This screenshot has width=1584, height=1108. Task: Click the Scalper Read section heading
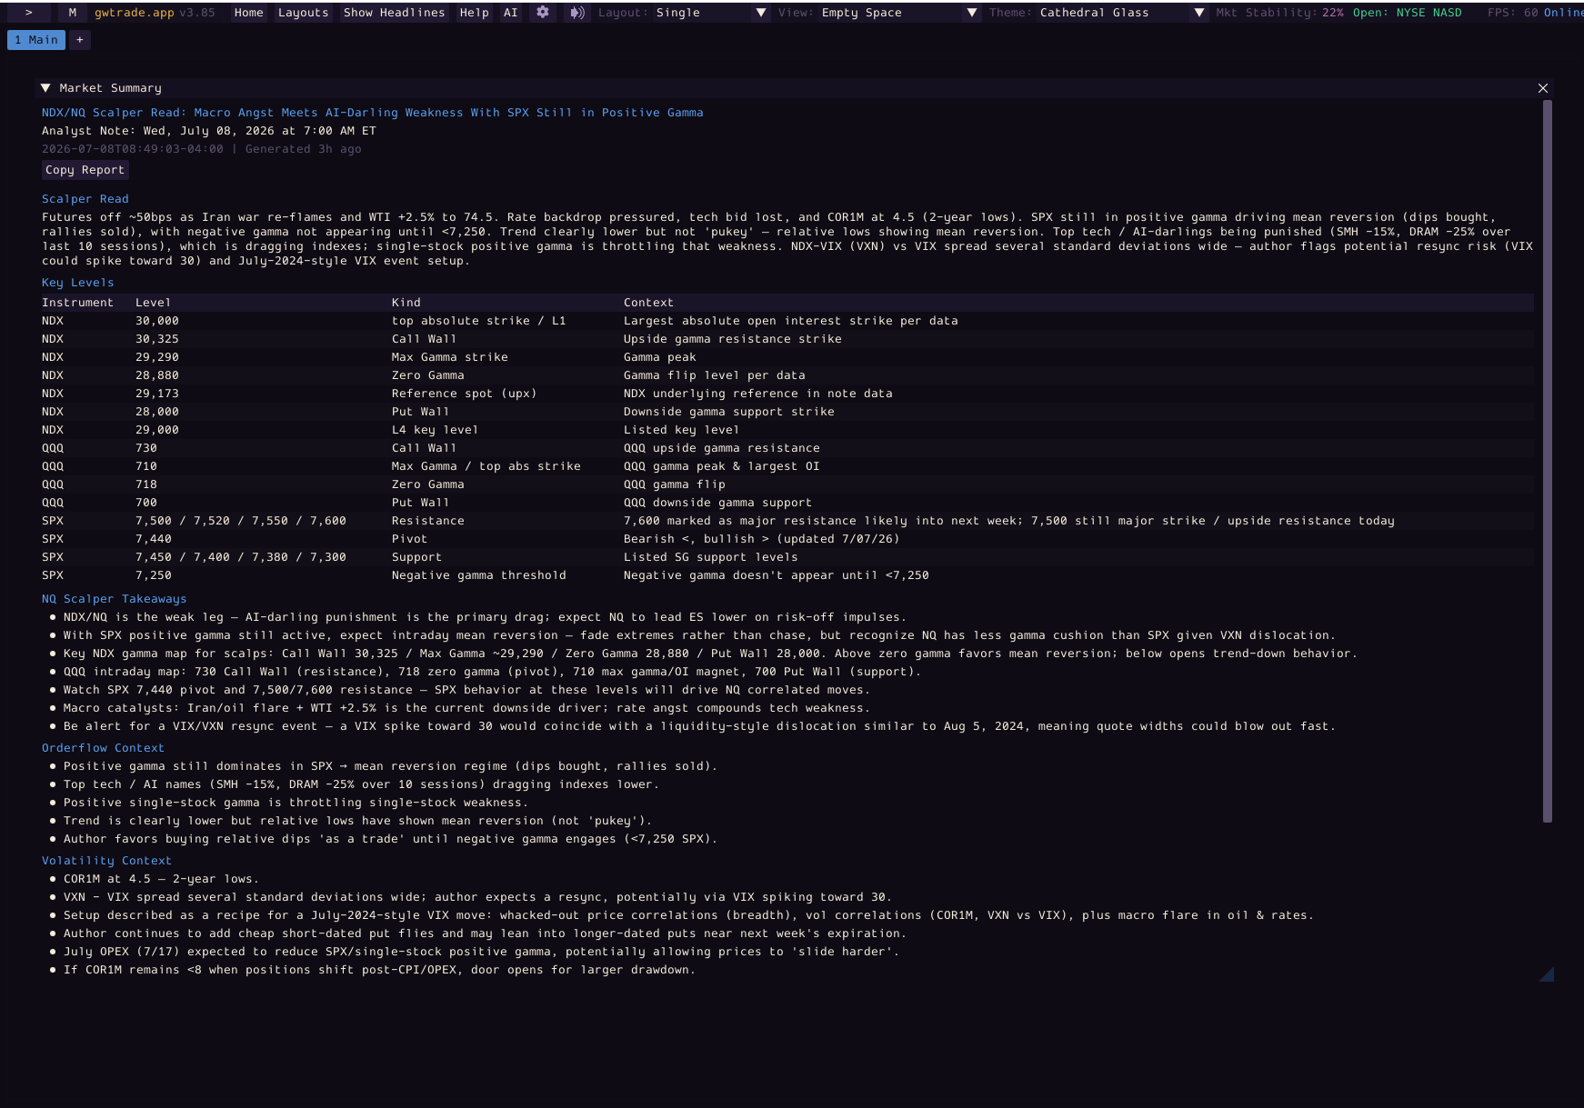(85, 199)
